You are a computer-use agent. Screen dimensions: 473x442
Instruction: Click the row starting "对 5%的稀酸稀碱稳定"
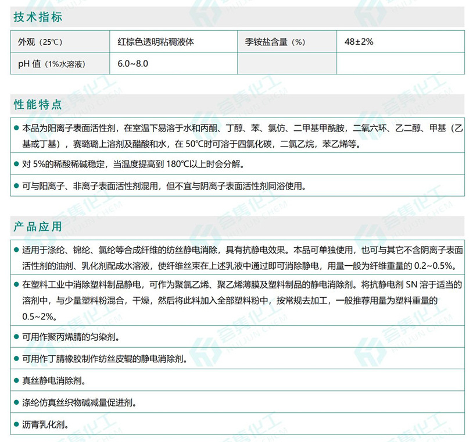coord(238,163)
